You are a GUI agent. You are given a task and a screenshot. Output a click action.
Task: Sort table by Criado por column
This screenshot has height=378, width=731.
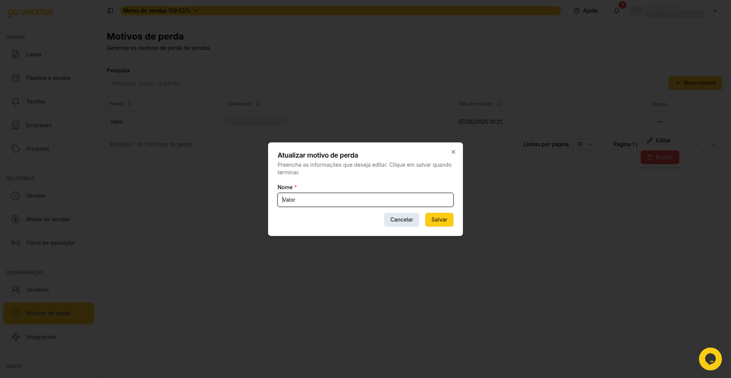click(x=244, y=104)
